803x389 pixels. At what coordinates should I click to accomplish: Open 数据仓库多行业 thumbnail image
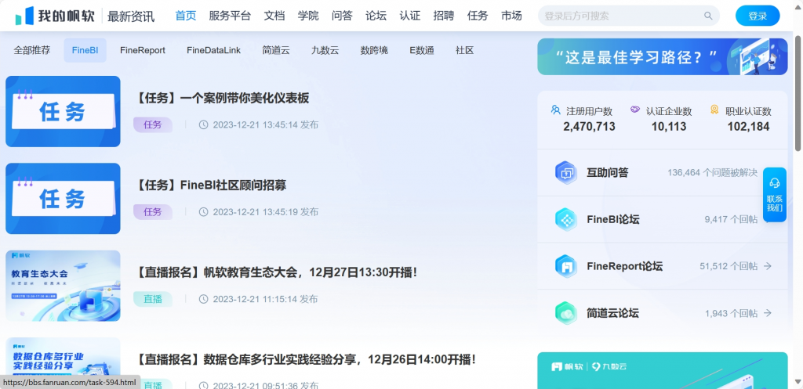click(63, 363)
